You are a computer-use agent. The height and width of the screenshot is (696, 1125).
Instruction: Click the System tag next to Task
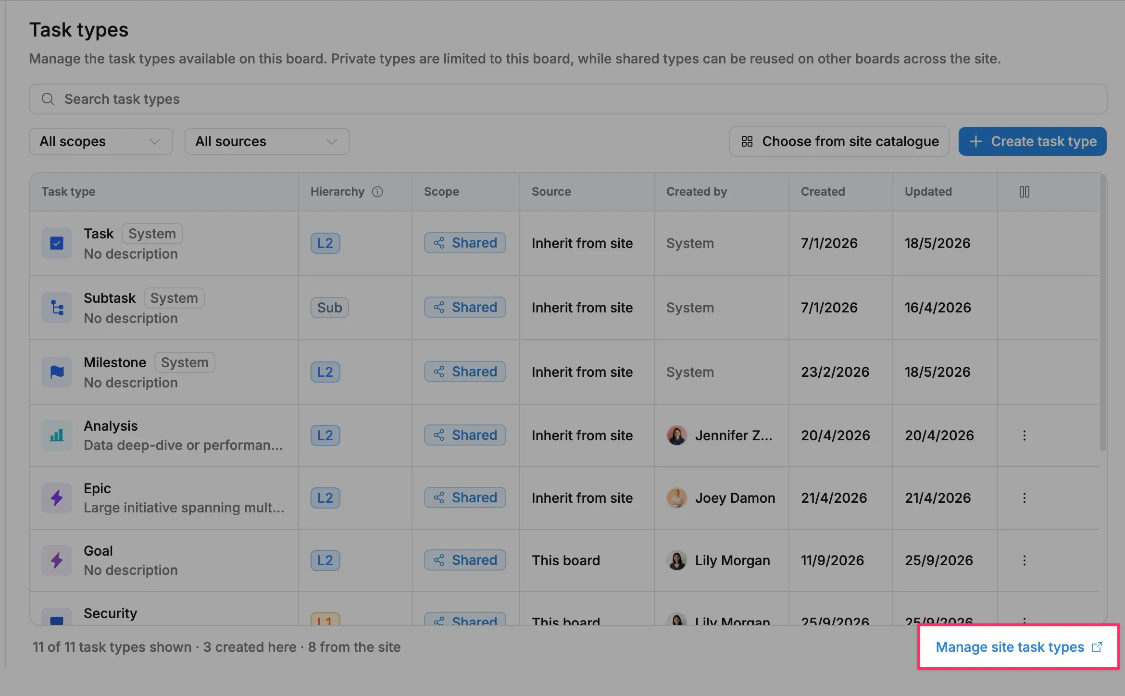152,234
